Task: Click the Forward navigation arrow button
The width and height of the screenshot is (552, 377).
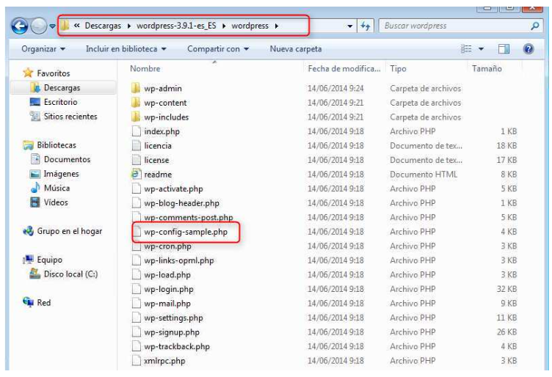Action: (x=38, y=26)
